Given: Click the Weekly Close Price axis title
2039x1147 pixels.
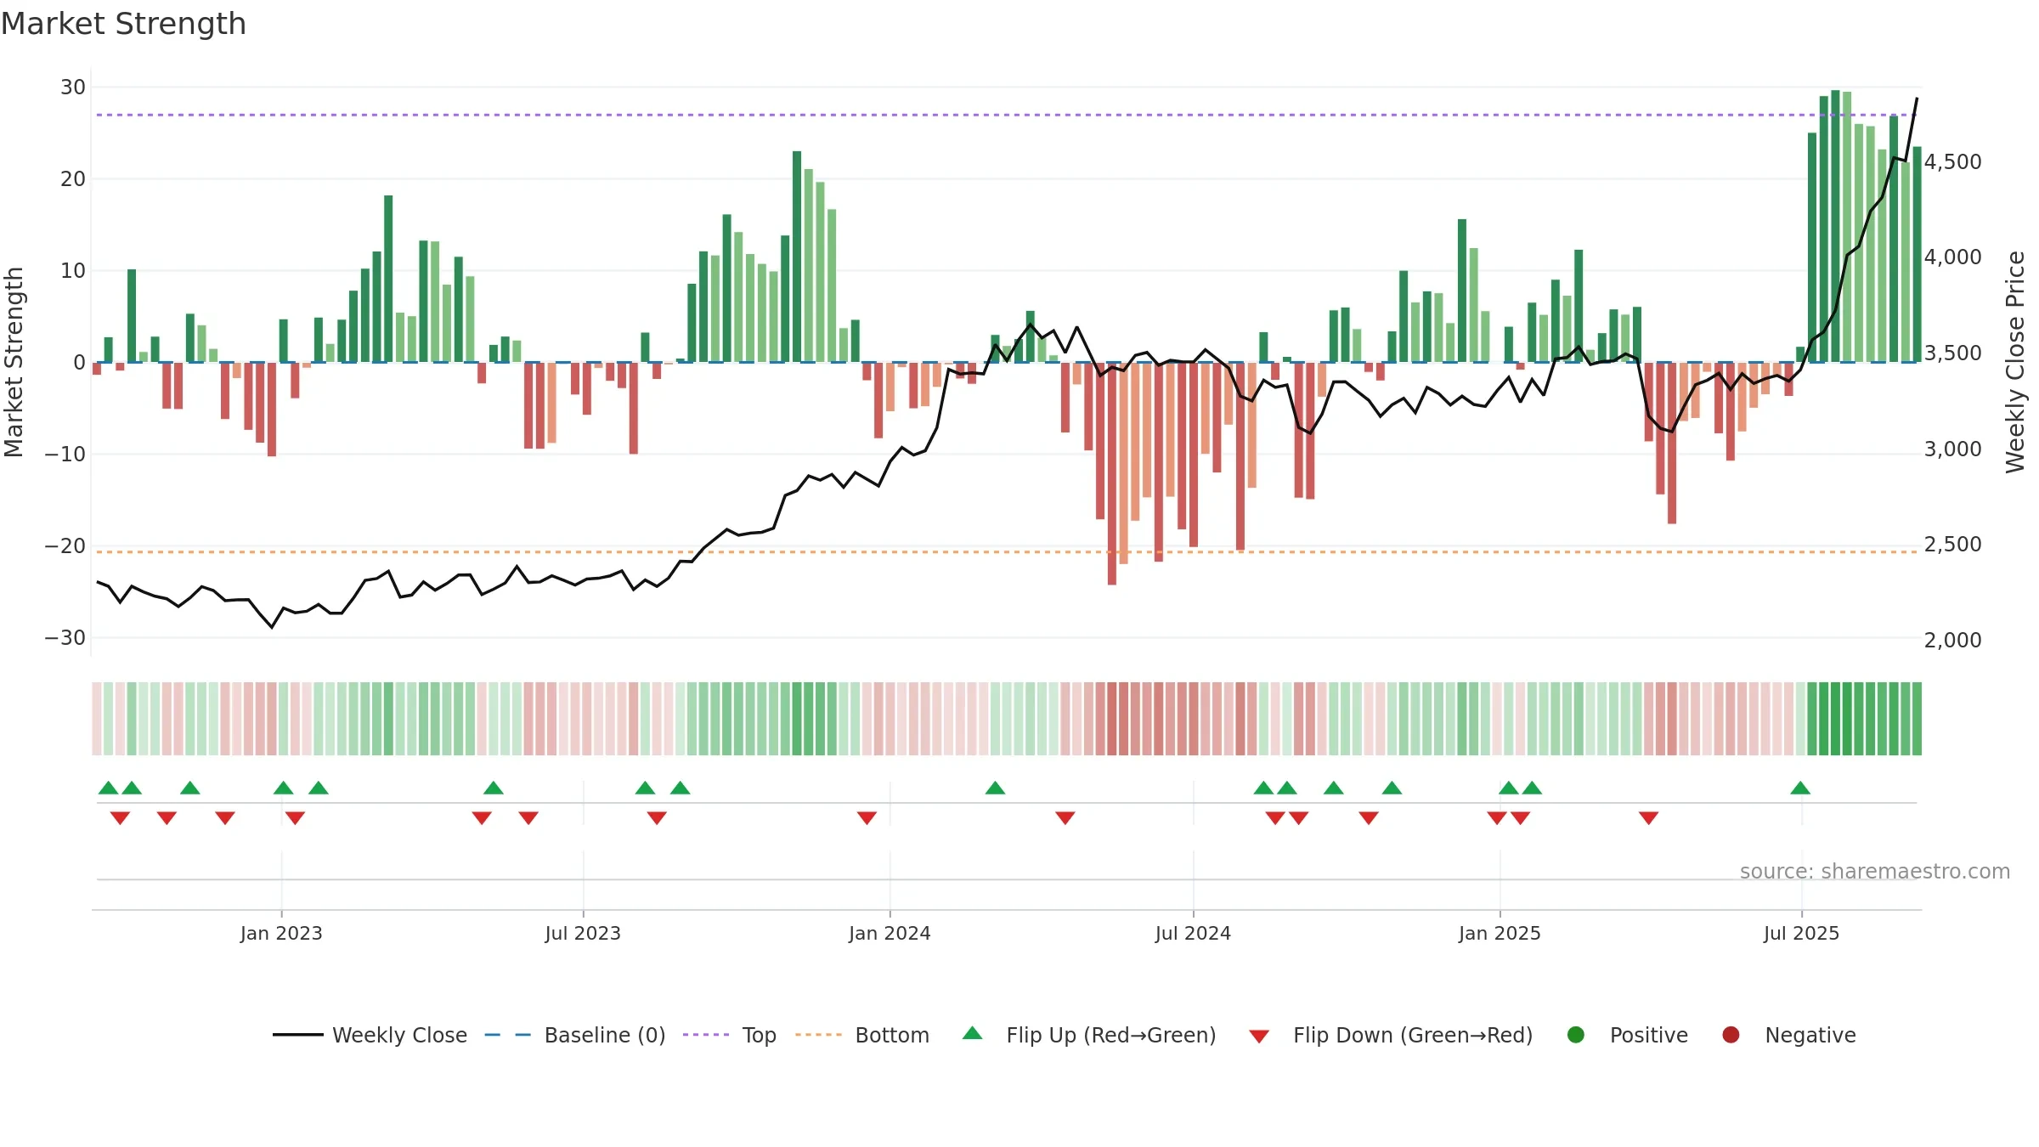Looking at the screenshot, I should coord(2015,362).
